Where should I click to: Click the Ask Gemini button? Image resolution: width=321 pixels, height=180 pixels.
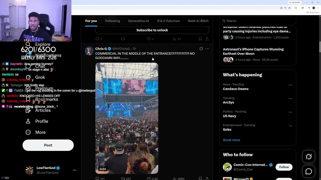(295, 2)
